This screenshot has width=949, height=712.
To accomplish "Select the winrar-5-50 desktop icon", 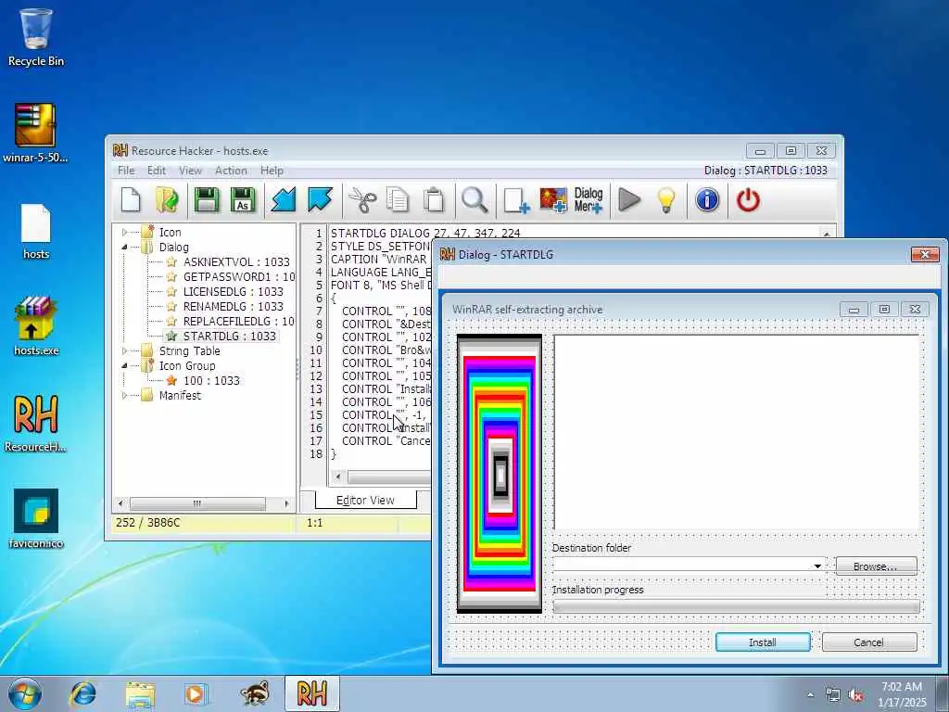I will point(35,133).
